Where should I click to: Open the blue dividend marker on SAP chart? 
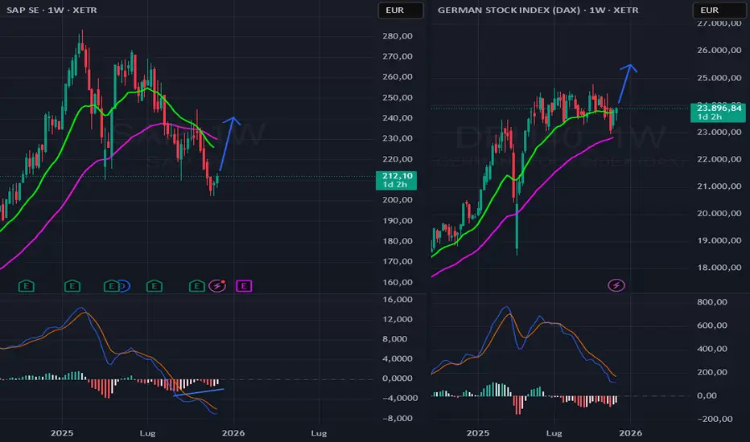click(x=125, y=286)
